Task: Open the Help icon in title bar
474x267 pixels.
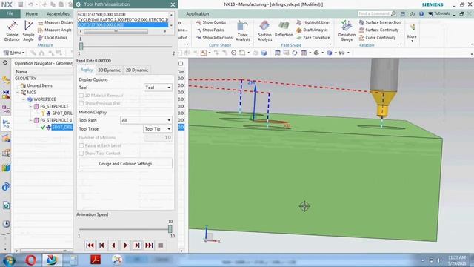Action: 421,13
